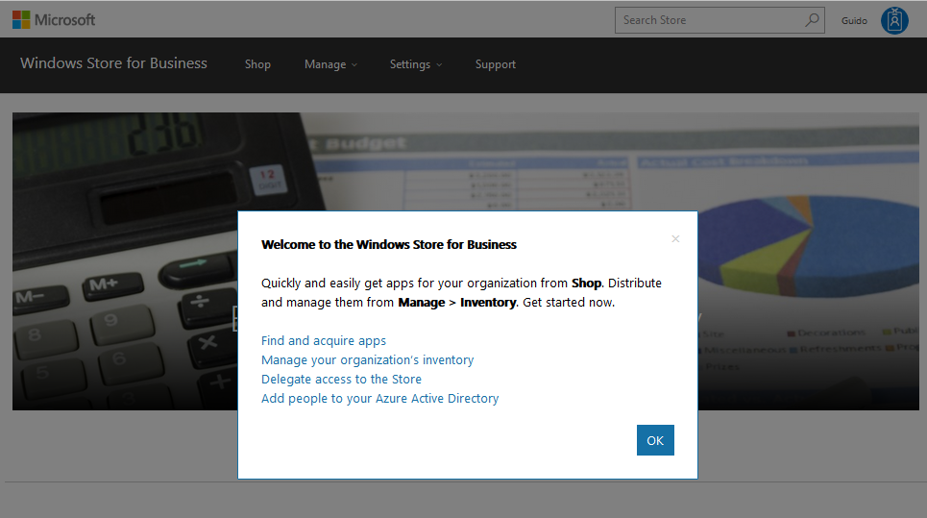Open the Guido account avatar

coord(894,21)
